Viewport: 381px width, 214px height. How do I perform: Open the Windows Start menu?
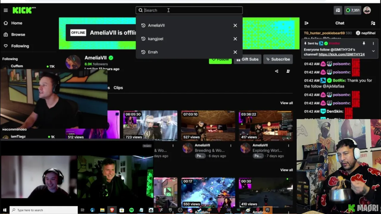click(5, 210)
